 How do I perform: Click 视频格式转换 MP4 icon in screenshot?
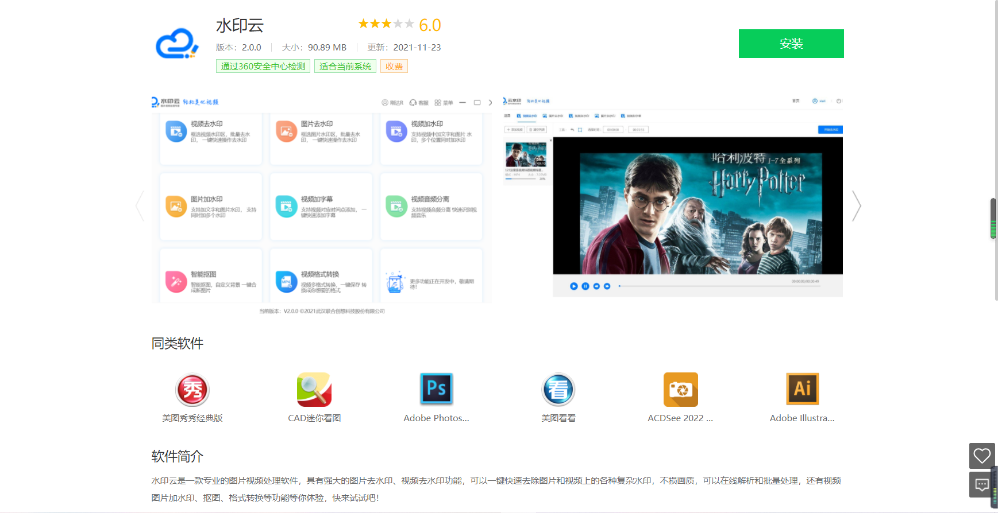click(x=286, y=282)
